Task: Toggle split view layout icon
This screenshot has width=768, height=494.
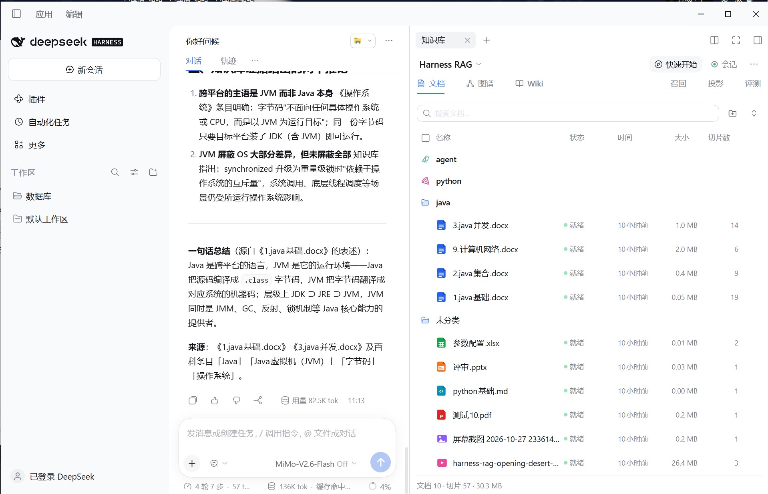Action: coord(714,40)
